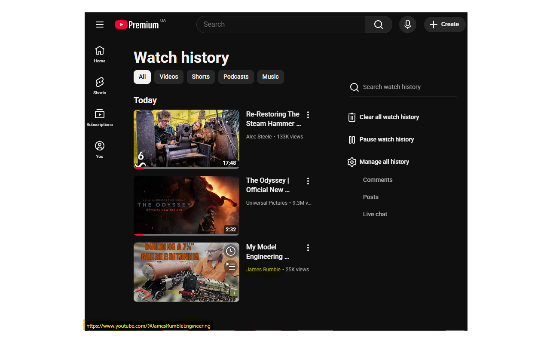The image size is (550, 344).
Task: Open the Comments history link
Action: pyautogui.click(x=378, y=180)
